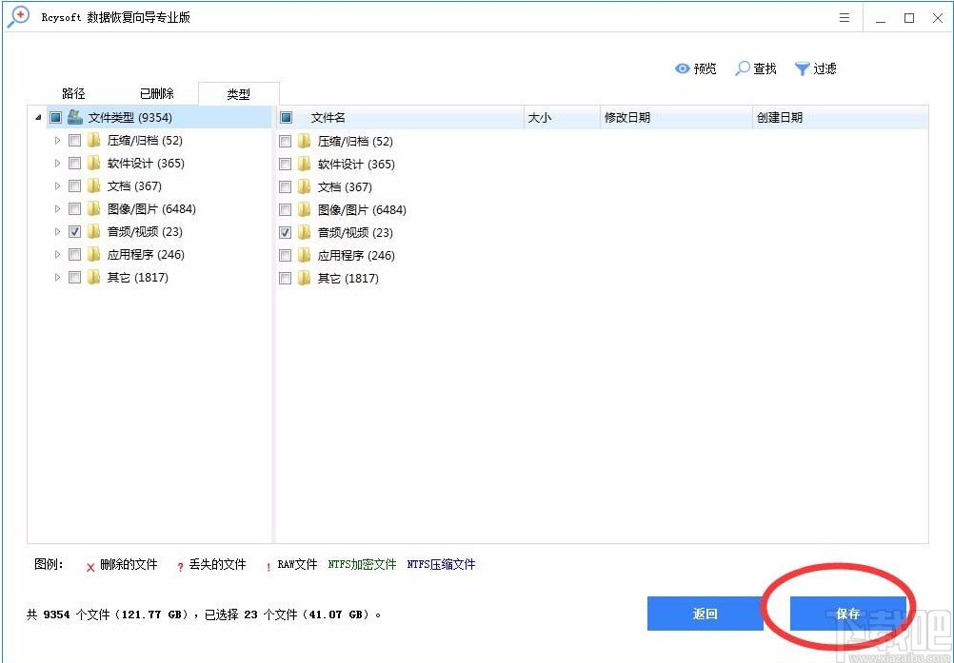Open the filter (过滤) funnel icon
The height and width of the screenshot is (663, 954).
[802, 68]
